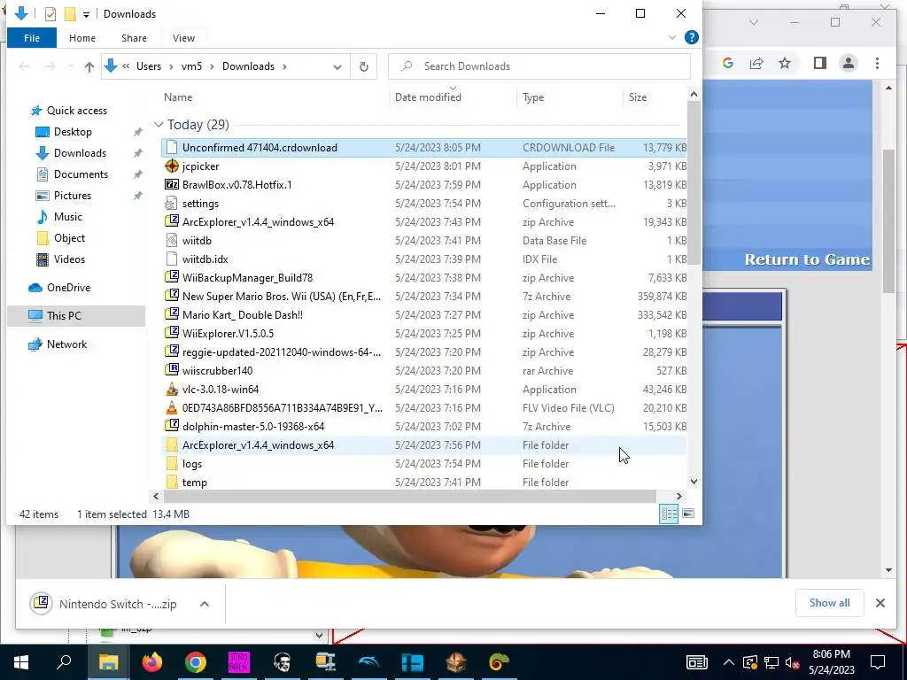Screen dimensions: 907x680
Task: Open Dolphin emulator from taskbar
Action: click(369, 662)
